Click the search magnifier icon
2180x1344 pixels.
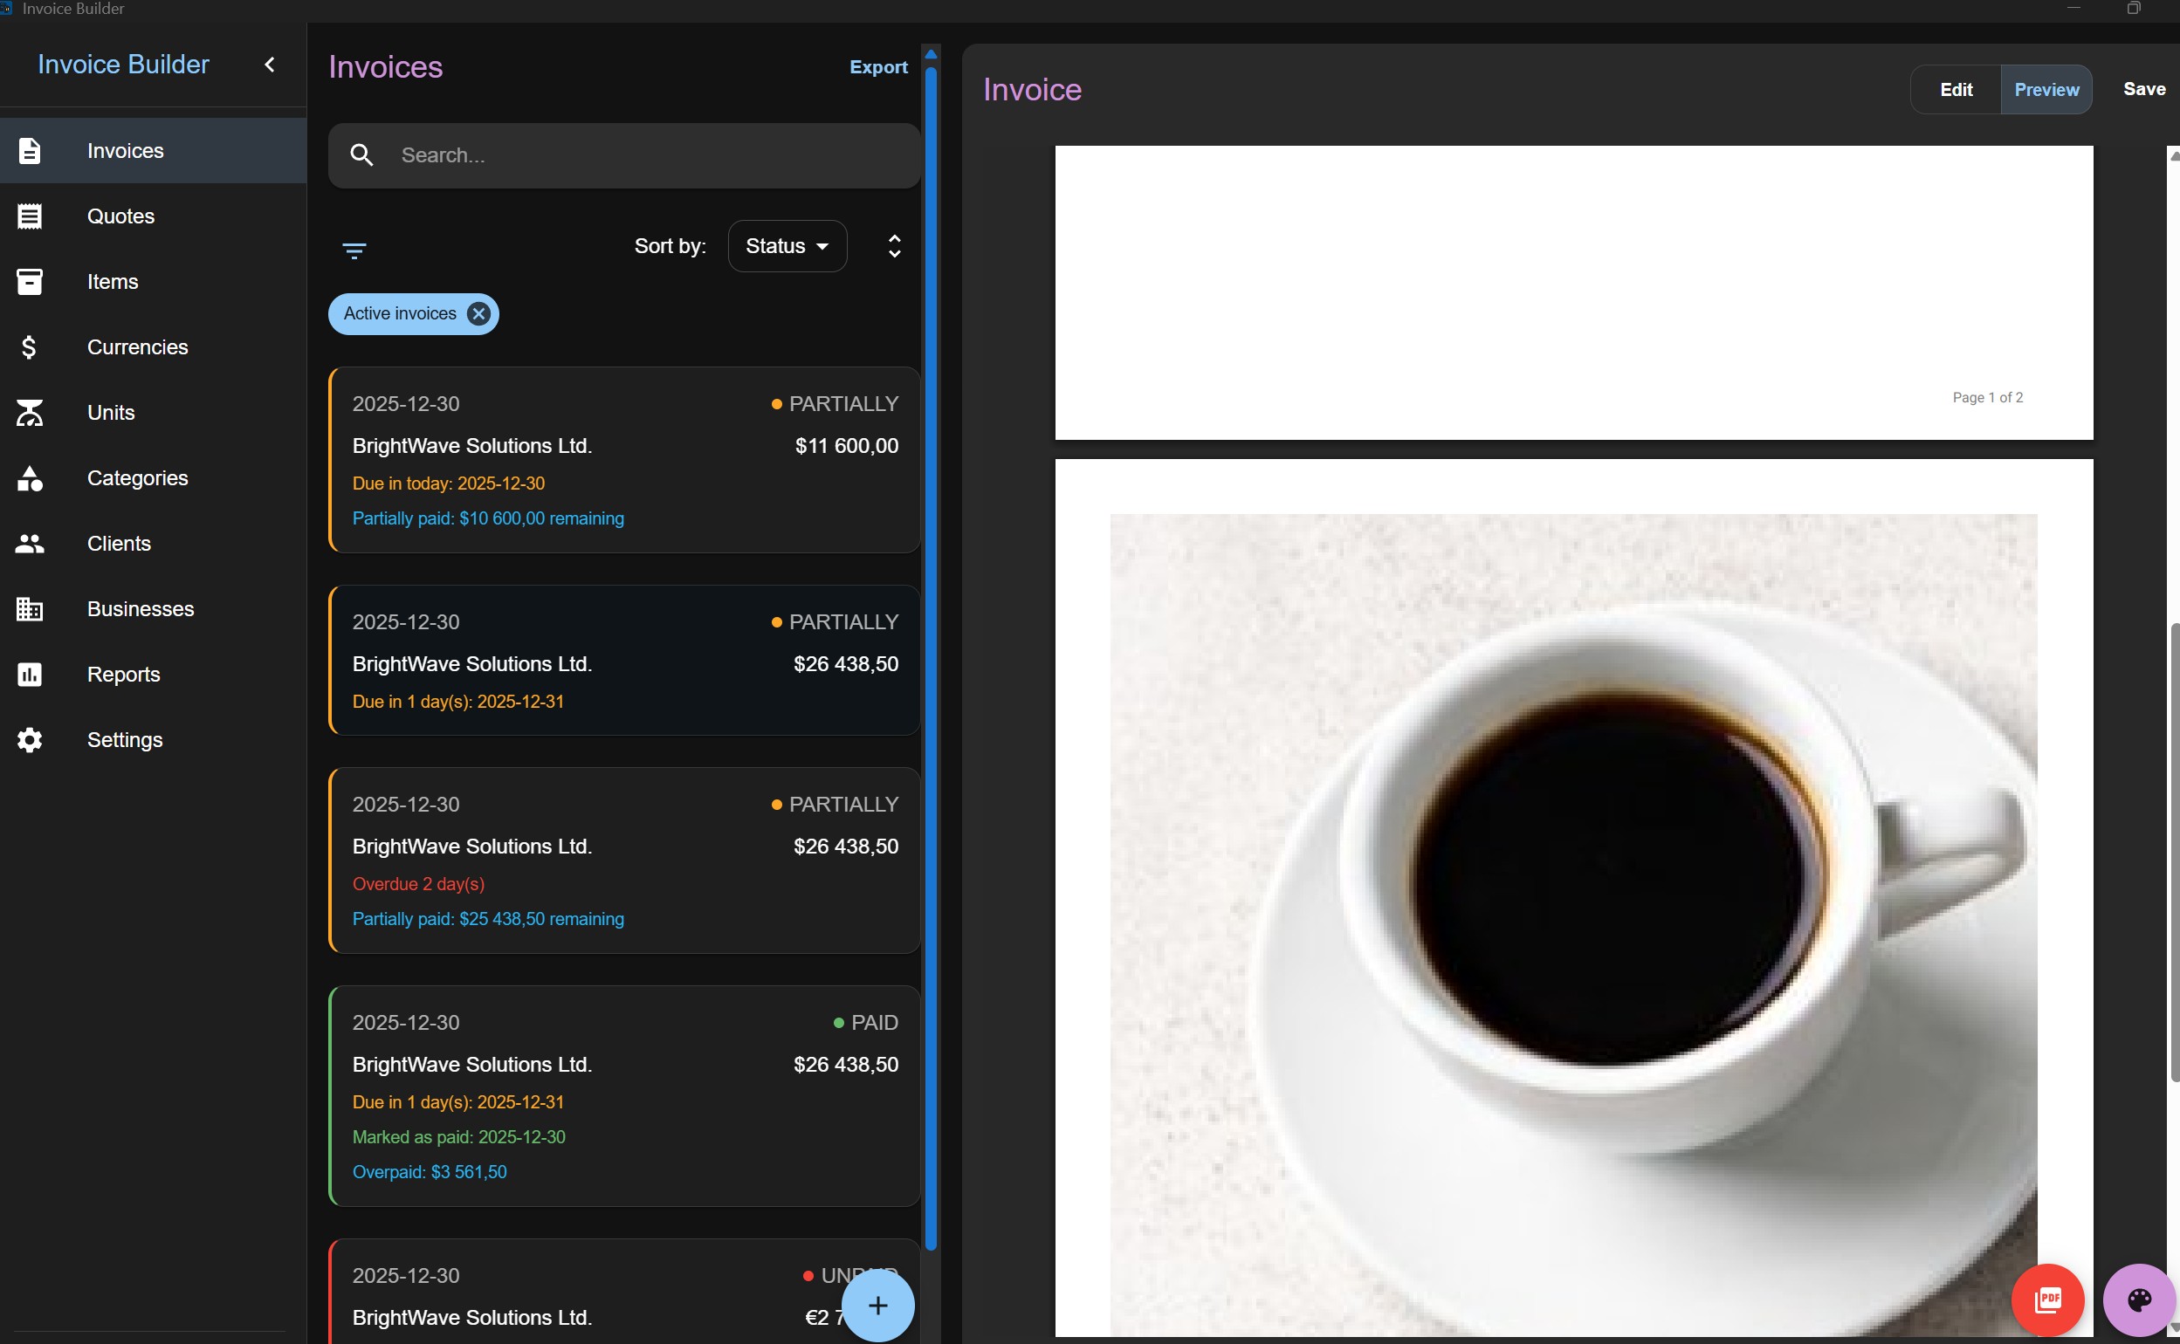click(361, 155)
